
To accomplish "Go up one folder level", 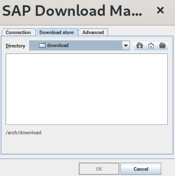I will pyautogui.click(x=140, y=45).
